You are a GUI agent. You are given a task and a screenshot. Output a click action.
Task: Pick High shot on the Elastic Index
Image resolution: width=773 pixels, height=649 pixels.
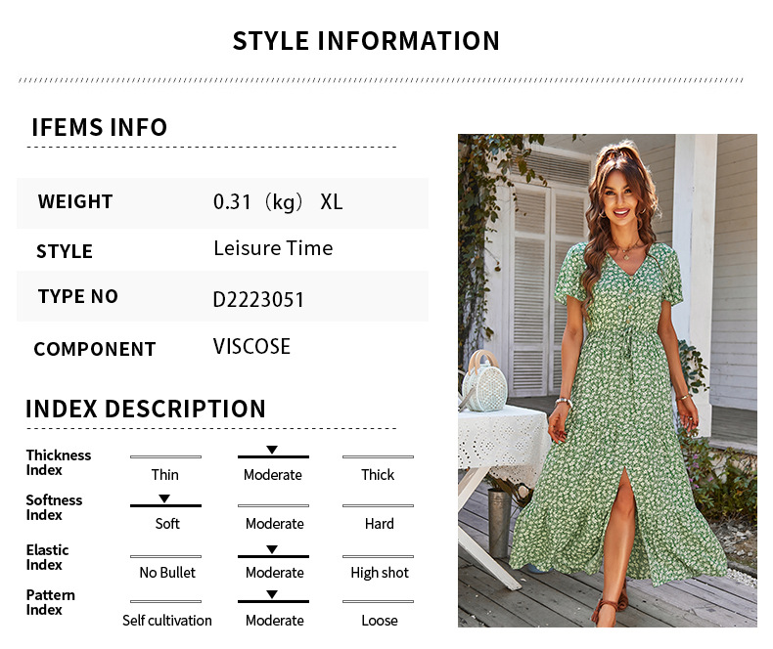380,573
